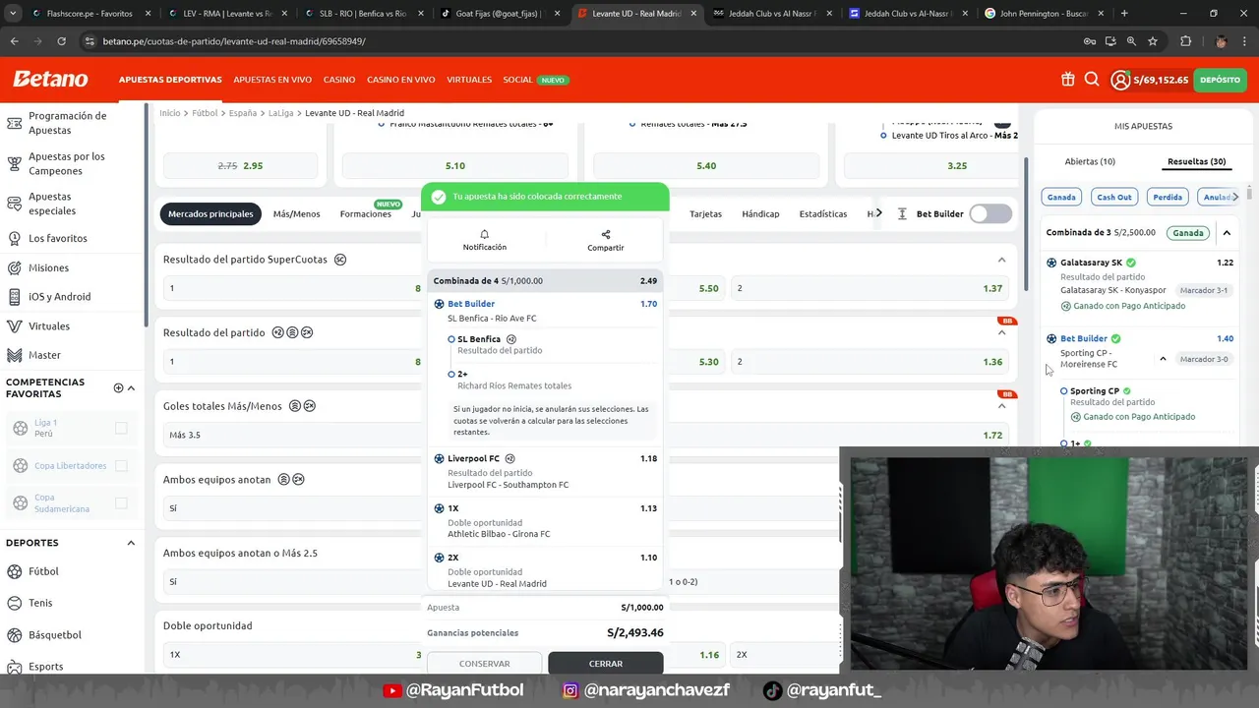
Task: Check the Copa Libertadores favorite checkbox
Action: click(121, 465)
